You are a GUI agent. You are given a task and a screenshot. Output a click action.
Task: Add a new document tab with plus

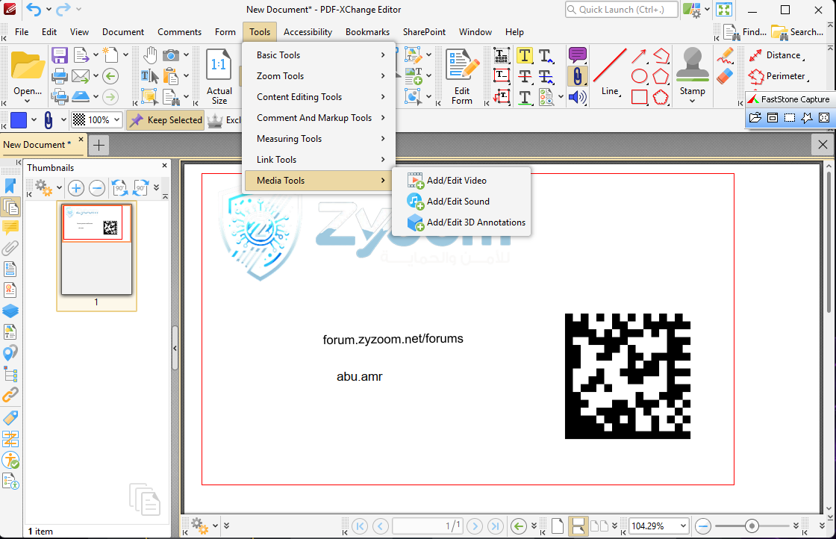99,145
